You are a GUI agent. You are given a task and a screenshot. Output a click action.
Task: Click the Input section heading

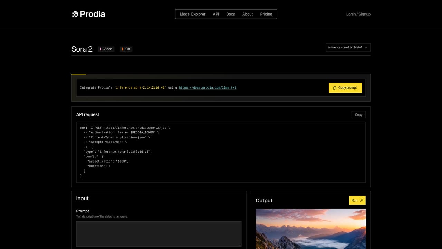click(x=83, y=198)
